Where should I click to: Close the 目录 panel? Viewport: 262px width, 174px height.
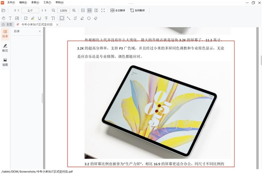point(40,31)
